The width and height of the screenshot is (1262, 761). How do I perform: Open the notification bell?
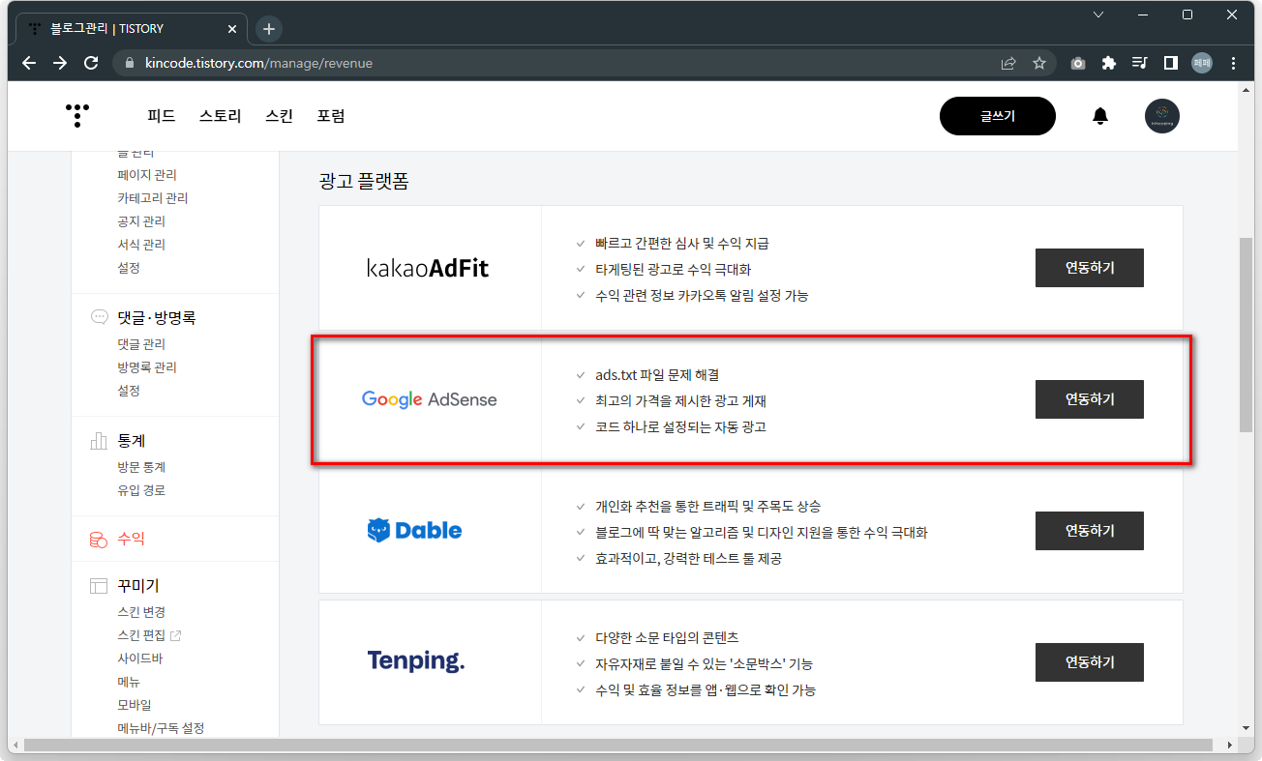coord(1100,116)
